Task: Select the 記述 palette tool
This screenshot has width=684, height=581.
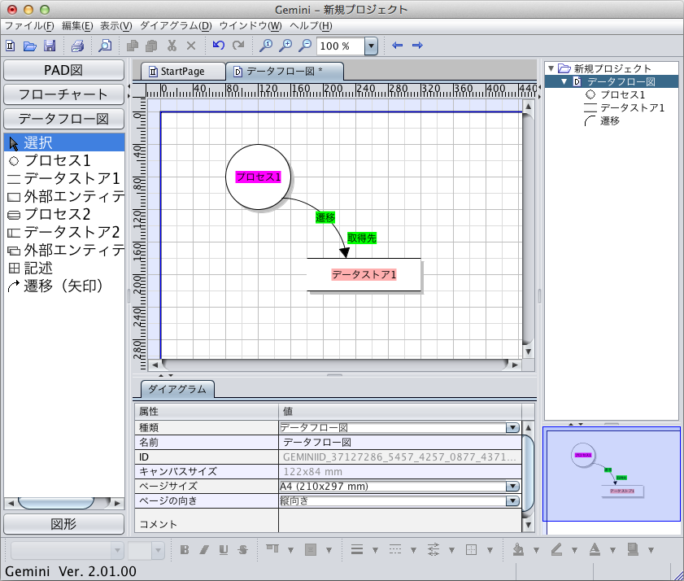Action: click(64, 268)
